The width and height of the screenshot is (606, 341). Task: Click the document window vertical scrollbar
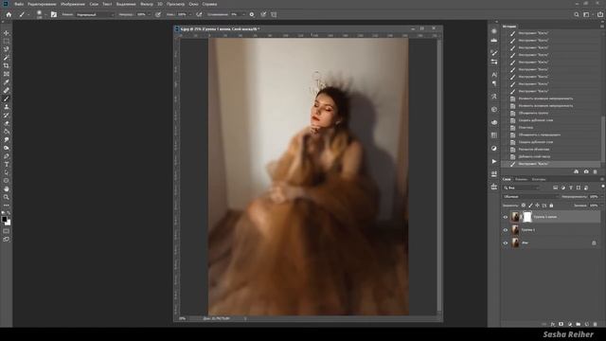439,176
